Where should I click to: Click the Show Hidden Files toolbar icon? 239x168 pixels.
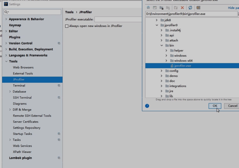coord(198,8)
